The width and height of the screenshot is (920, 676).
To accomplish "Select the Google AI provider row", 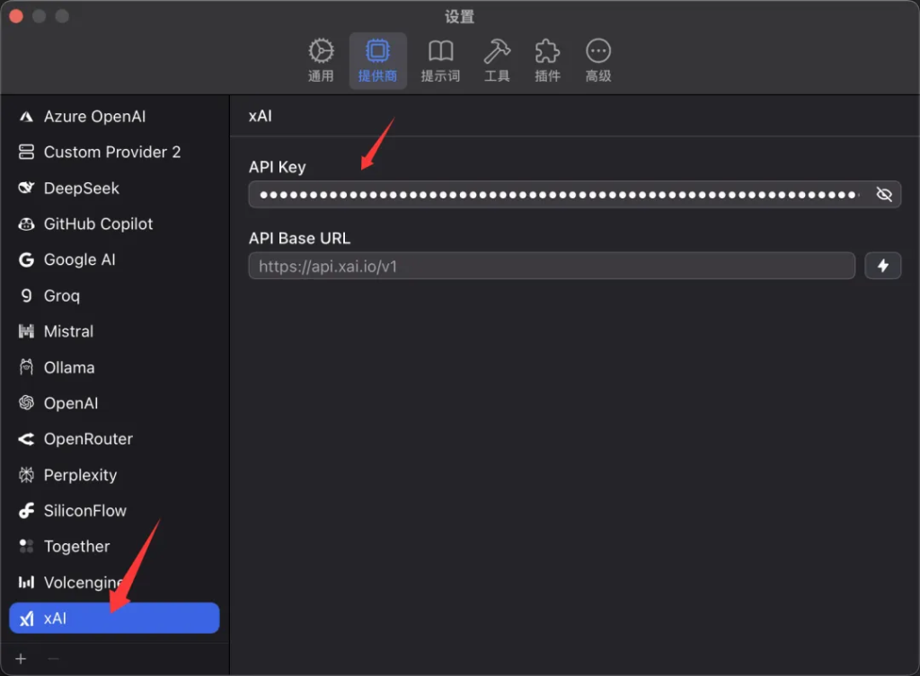I will 114,259.
